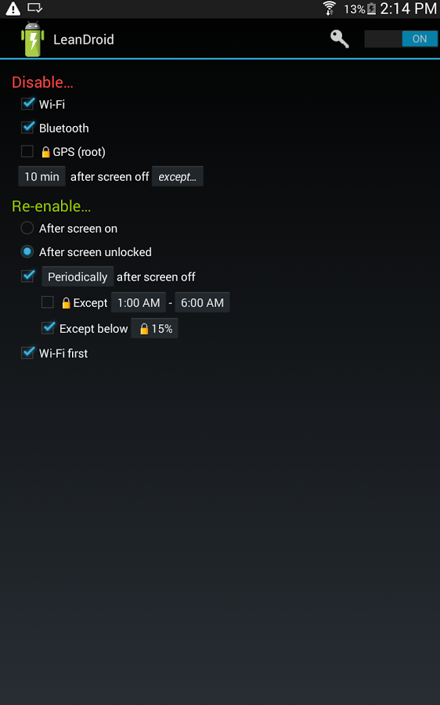The width and height of the screenshot is (440, 705).
Task: Tap the lock icon beside Except
Action: coord(66,303)
